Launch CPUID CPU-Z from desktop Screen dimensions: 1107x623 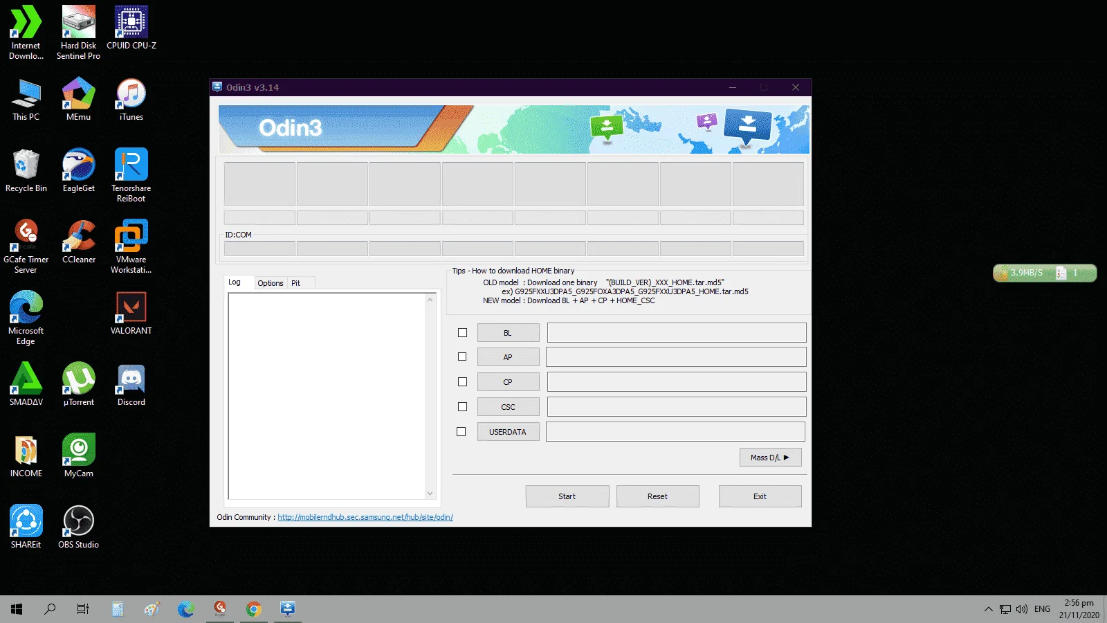131,28
